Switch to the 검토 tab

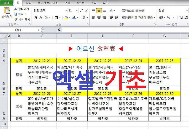tap(94, 3)
